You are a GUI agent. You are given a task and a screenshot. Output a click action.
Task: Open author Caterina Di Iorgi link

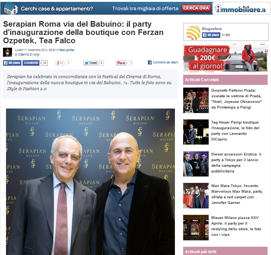coord(29,54)
